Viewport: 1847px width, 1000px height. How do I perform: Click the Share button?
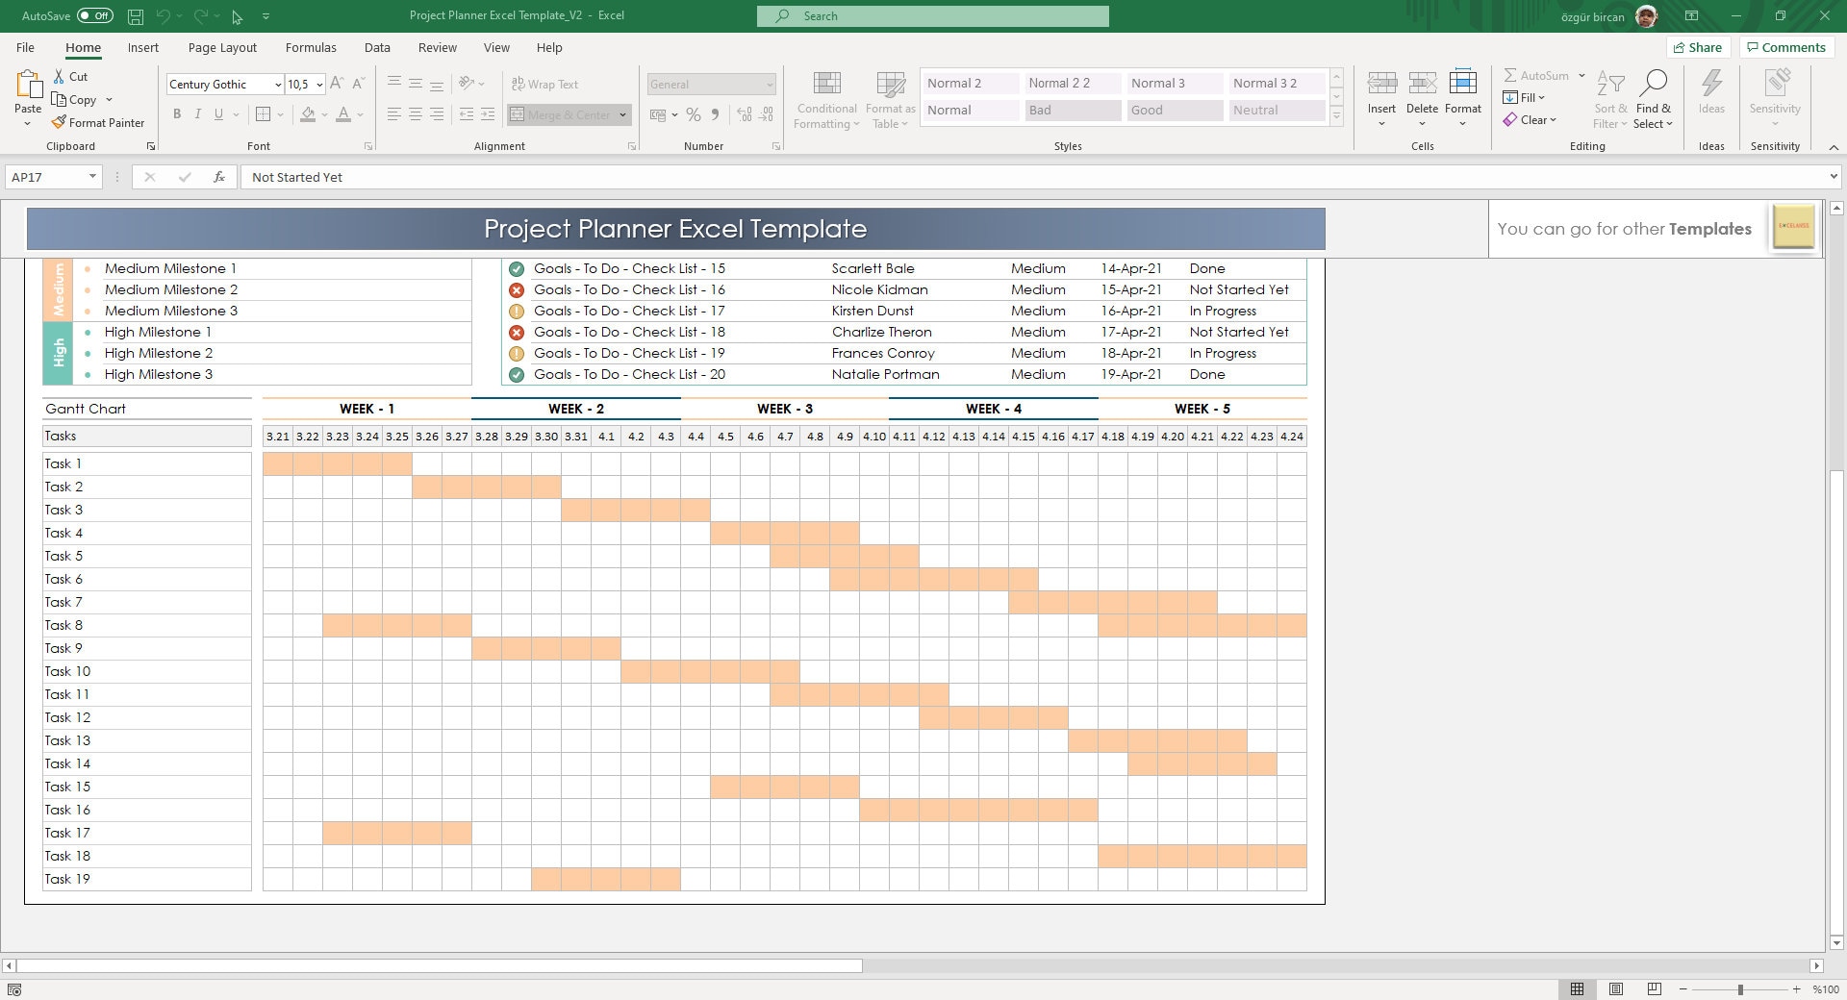1698,47
